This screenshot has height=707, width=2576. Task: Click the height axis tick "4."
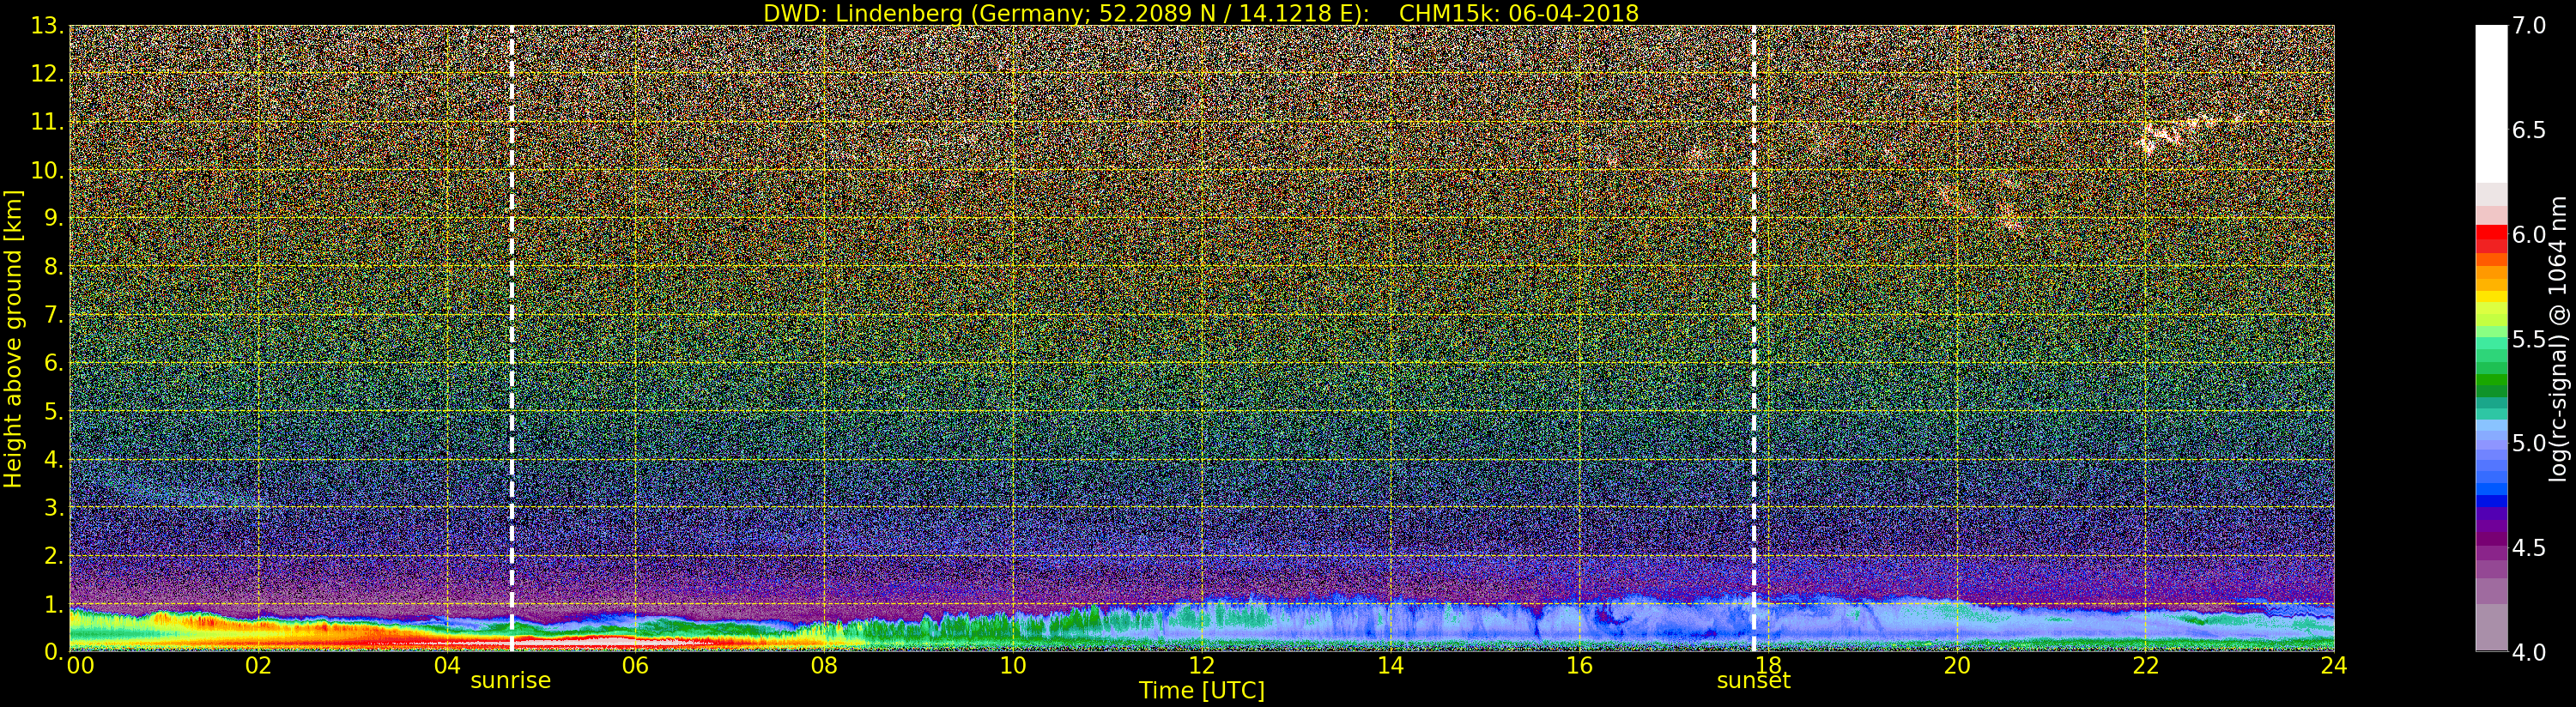coord(54,459)
